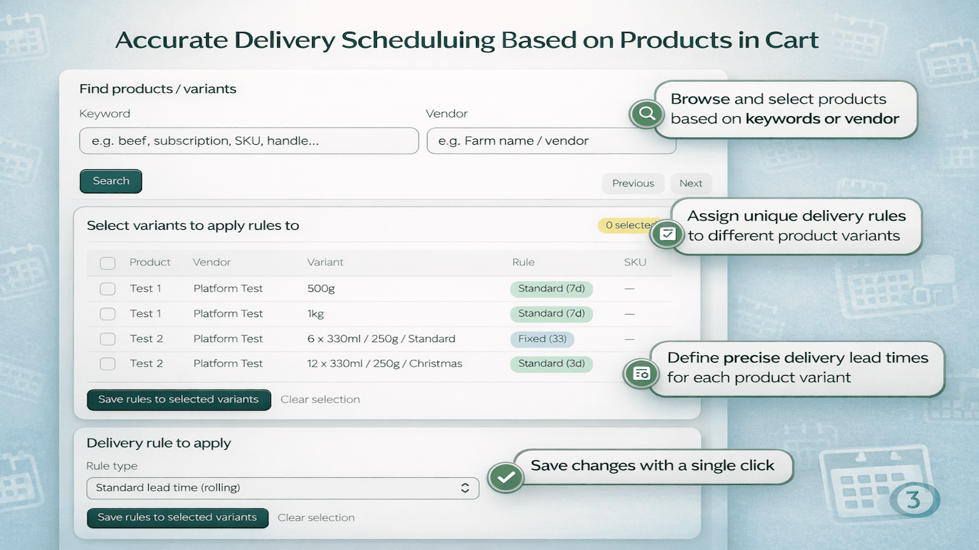Screen dimensions: 979x550
Task: Go to Next page of results
Action: click(691, 183)
